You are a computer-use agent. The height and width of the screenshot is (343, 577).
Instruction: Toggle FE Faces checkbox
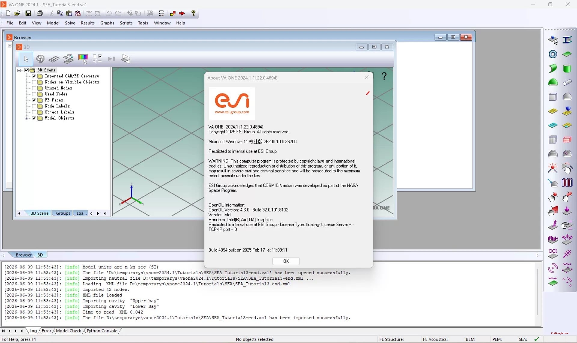point(34,100)
